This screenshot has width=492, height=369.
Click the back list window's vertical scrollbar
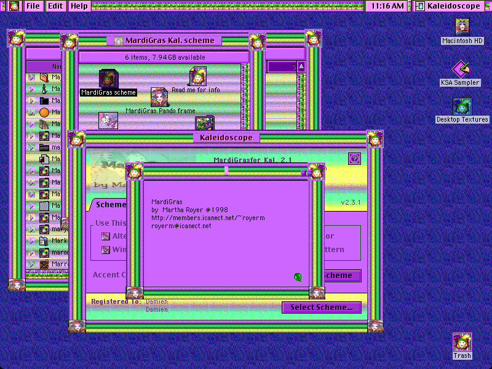[x=301, y=101]
